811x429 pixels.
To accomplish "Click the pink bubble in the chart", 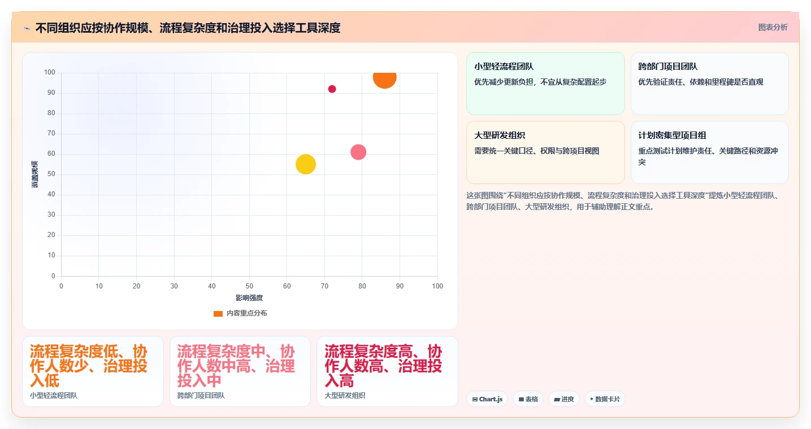I will [x=358, y=152].
